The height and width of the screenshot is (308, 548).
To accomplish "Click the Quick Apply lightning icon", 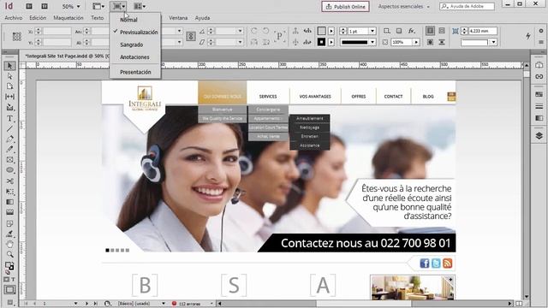I will pos(528,36).
